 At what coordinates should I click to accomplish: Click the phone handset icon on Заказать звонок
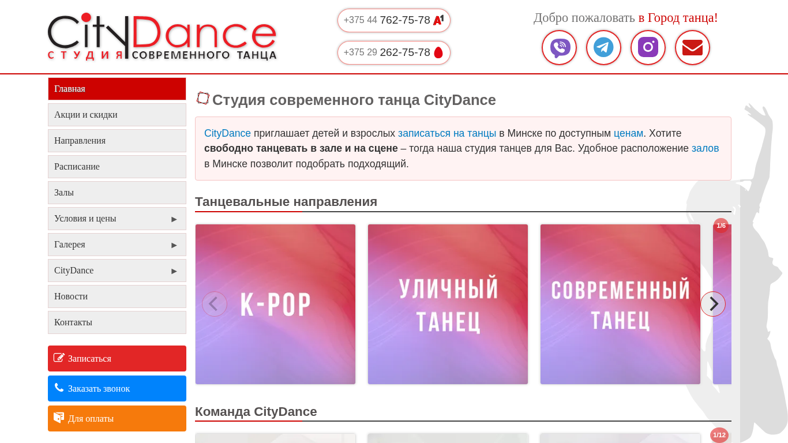click(x=59, y=388)
